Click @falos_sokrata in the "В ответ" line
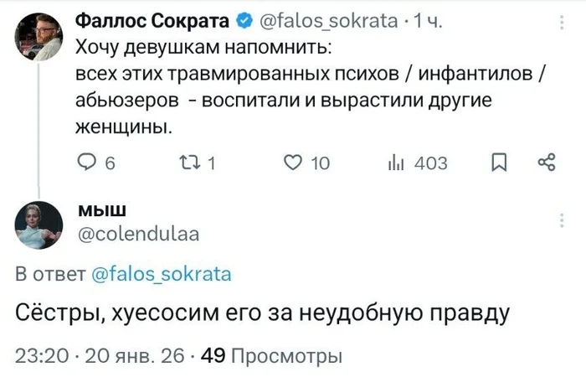The image size is (586, 377). coord(160,273)
